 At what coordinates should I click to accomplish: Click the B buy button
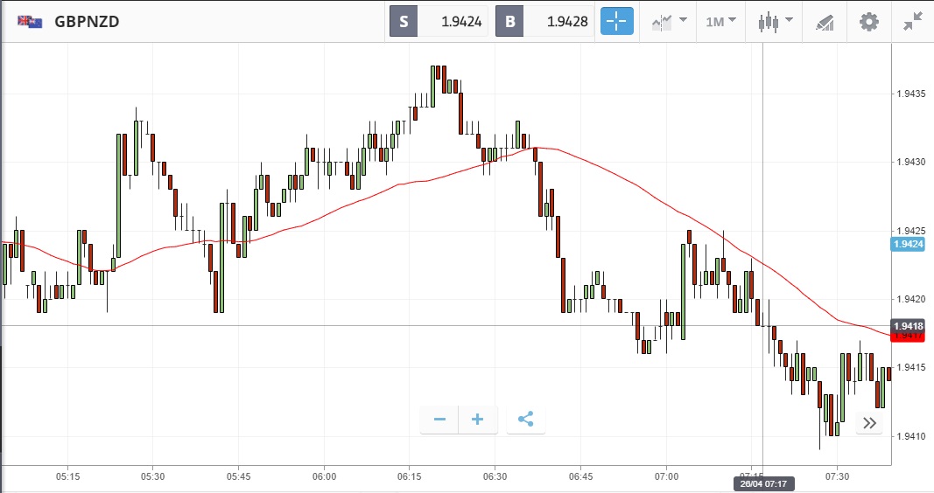pos(509,22)
